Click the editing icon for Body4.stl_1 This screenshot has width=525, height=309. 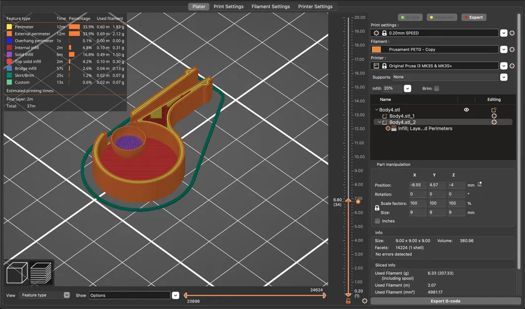click(494, 116)
